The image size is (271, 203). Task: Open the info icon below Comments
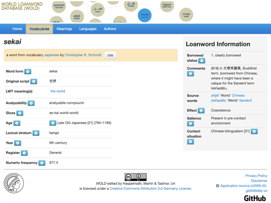[x=191, y=74]
